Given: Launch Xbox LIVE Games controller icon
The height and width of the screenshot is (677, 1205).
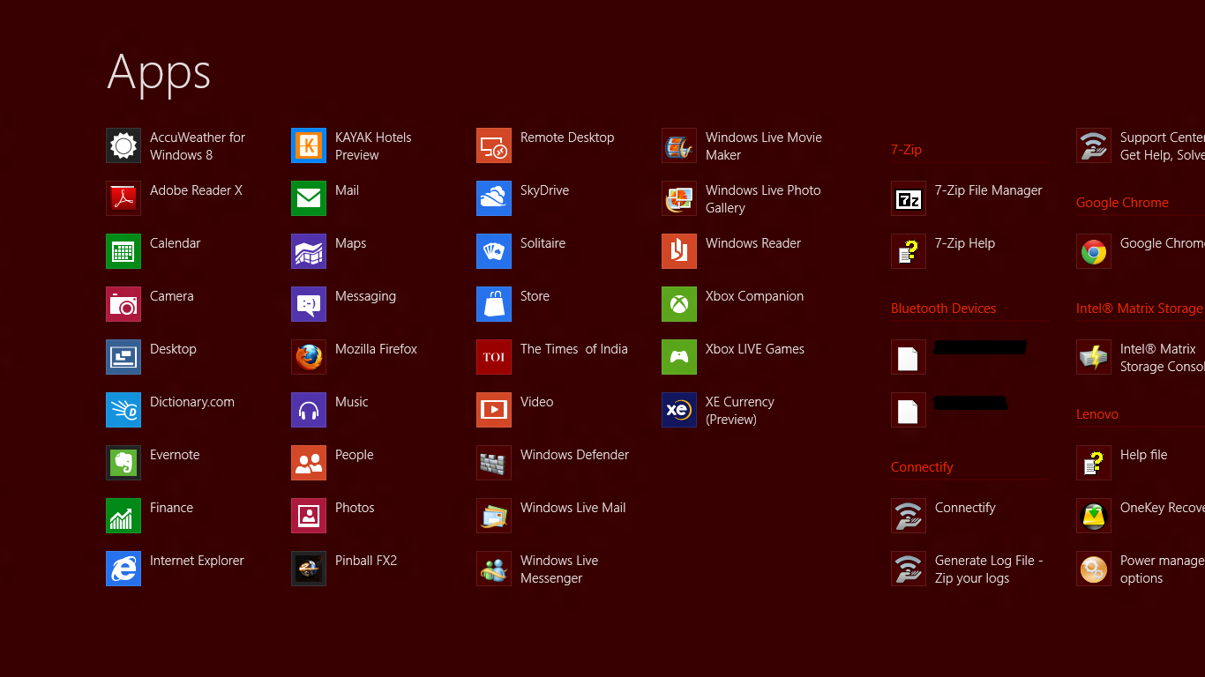Looking at the screenshot, I should pos(679,357).
